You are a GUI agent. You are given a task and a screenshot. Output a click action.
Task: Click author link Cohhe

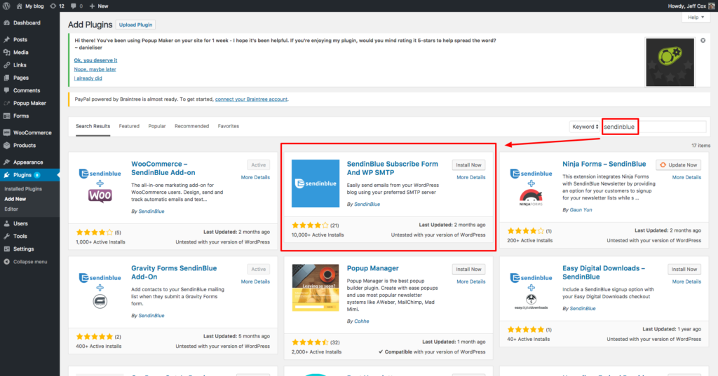(361, 321)
